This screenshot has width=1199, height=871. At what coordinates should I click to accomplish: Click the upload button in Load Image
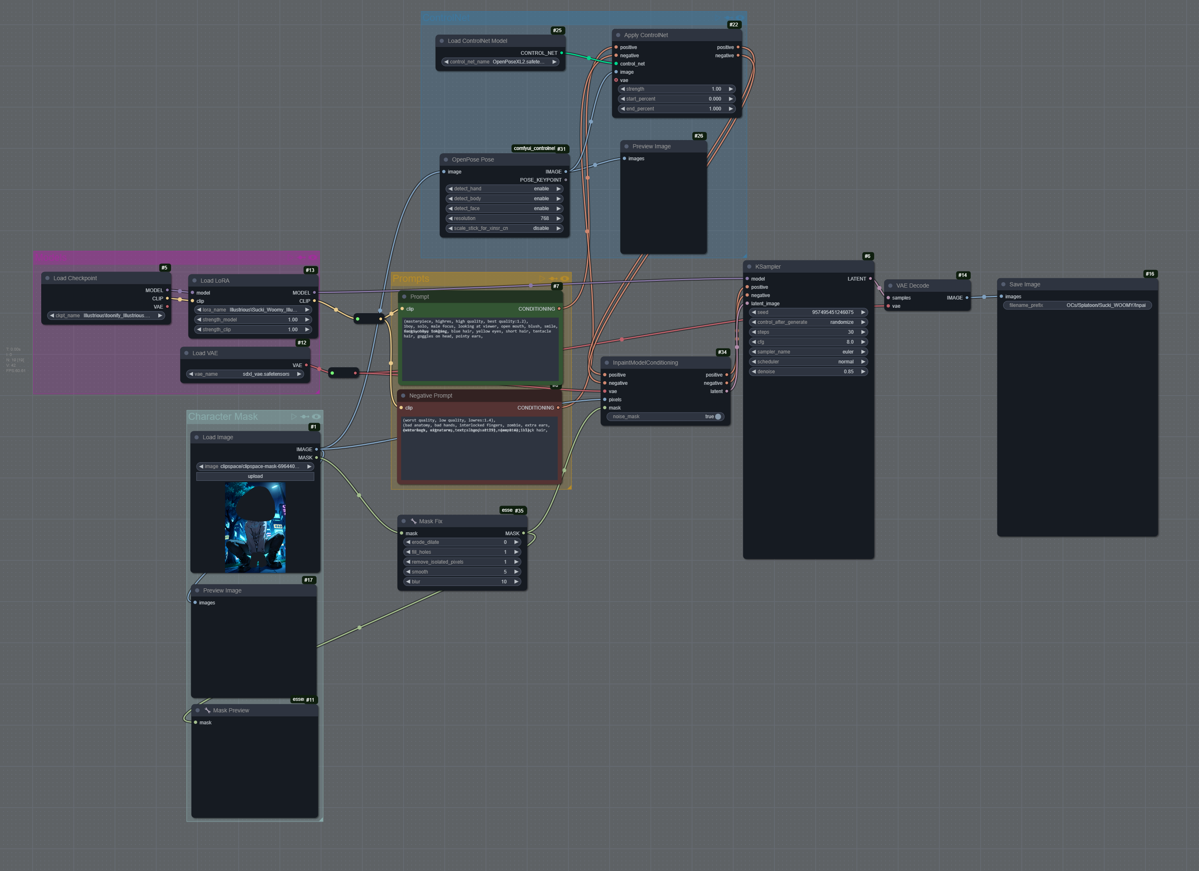coord(255,476)
